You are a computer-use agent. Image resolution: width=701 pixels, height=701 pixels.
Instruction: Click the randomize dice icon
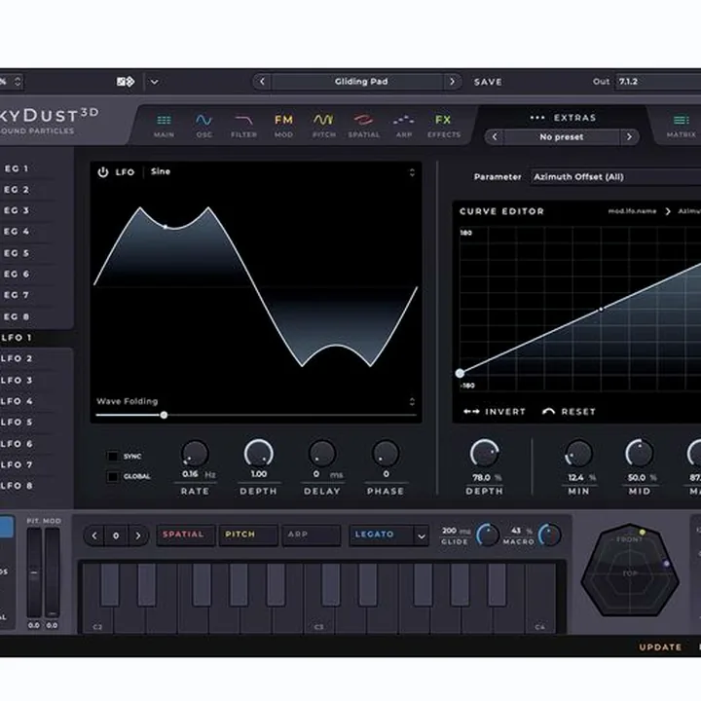(x=126, y=82)
